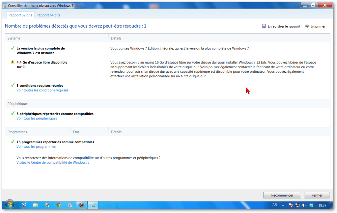Screen dimensions: 337x213
Task: Click the Fermer button
Action: (317, 195)
